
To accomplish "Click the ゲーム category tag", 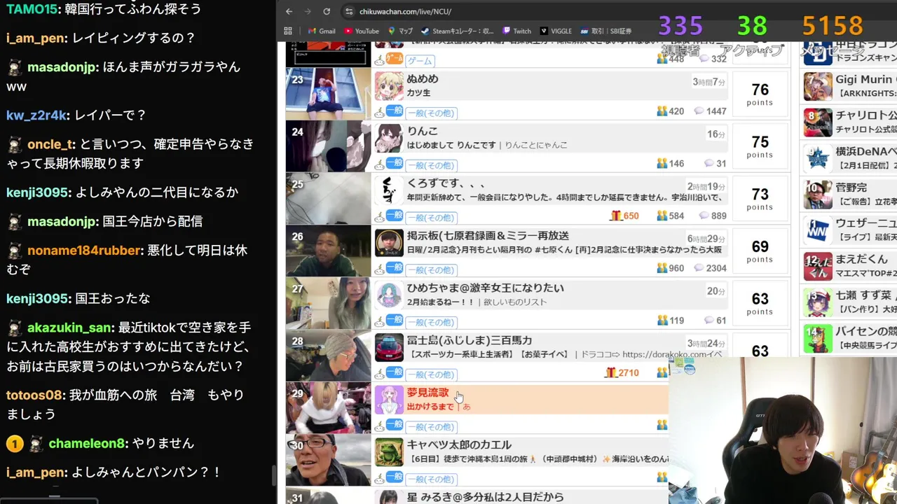I will pos(419,61).
